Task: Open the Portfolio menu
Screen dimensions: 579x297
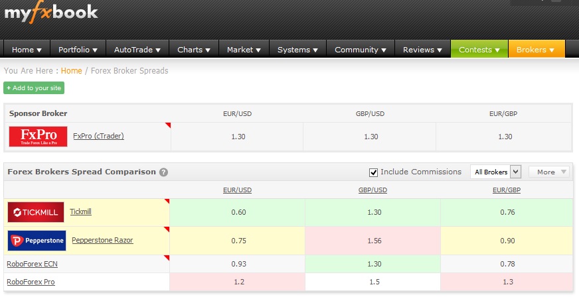Action: pyautogui.click(x=78, y=49)
